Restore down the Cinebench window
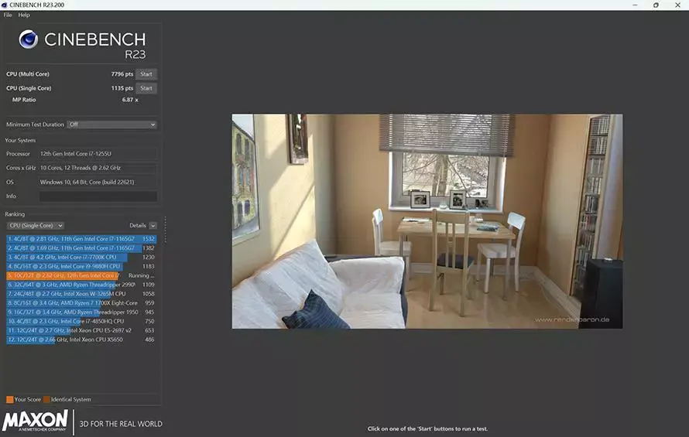The width and height of the screenshot is (689, 437). click(x=656, y=5)
